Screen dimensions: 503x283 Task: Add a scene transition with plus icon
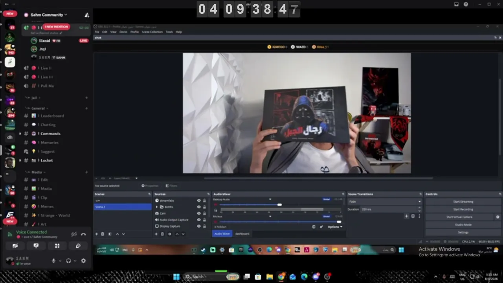coord(406,216)
